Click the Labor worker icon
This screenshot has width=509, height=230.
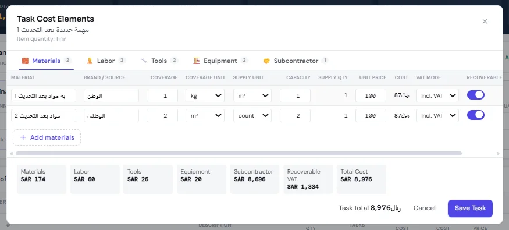click(90, 61)
